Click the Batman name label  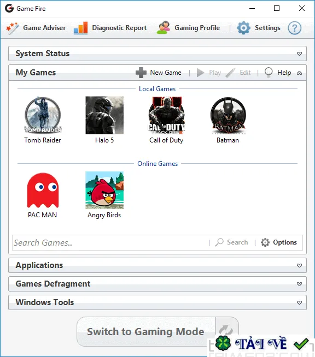(x=227, y=140)
